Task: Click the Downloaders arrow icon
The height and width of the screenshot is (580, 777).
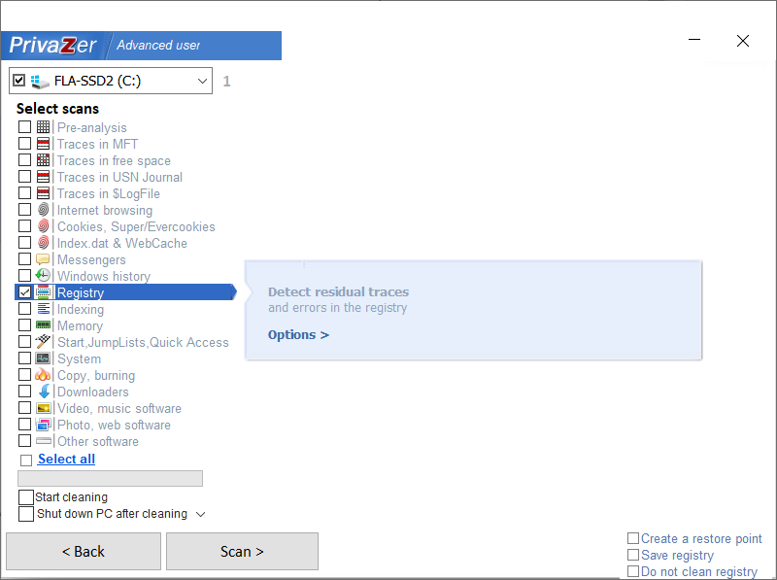Action: point(44,392)
